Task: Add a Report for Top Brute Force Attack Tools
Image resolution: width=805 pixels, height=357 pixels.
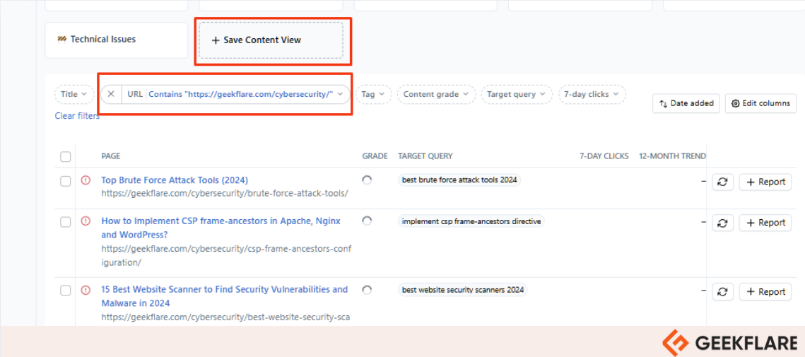Action: pyautogui.click(x=765, y=182)
